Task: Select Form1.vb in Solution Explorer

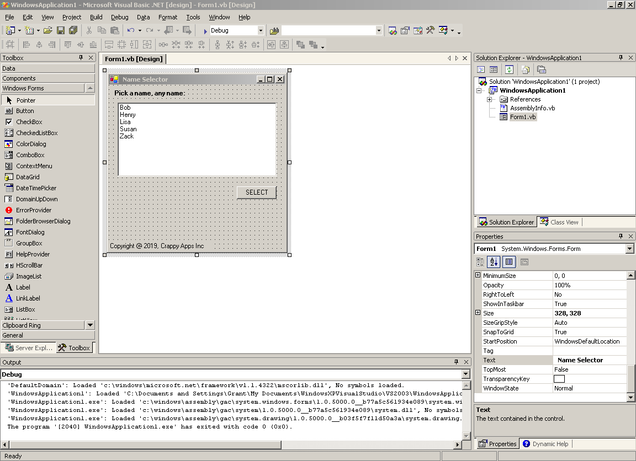Action: pyautogui.click(x=522, y=117)
